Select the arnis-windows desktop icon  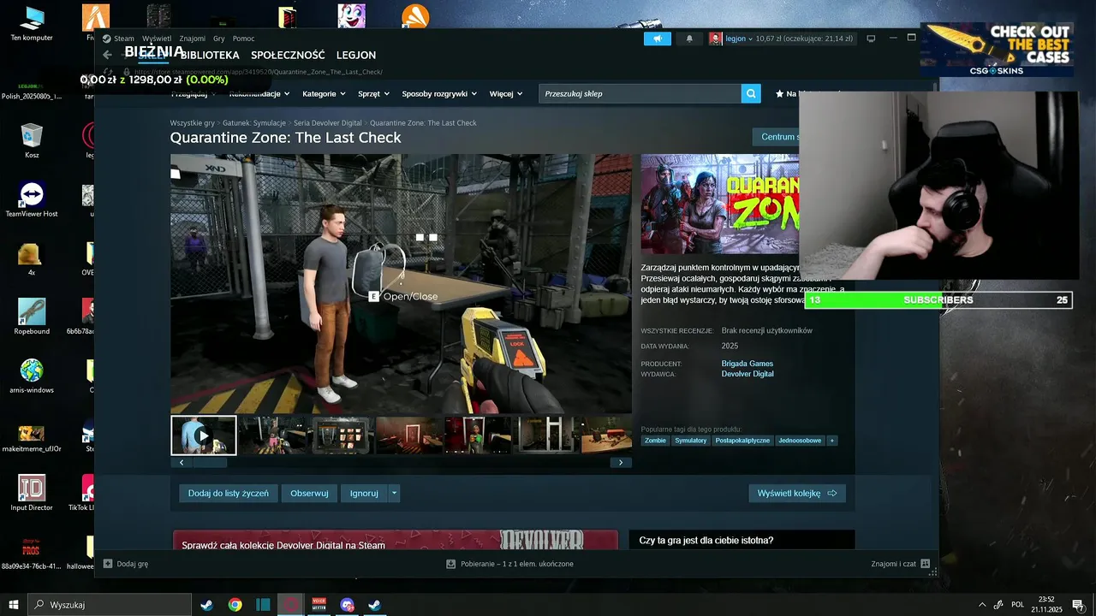pos(32,375)
